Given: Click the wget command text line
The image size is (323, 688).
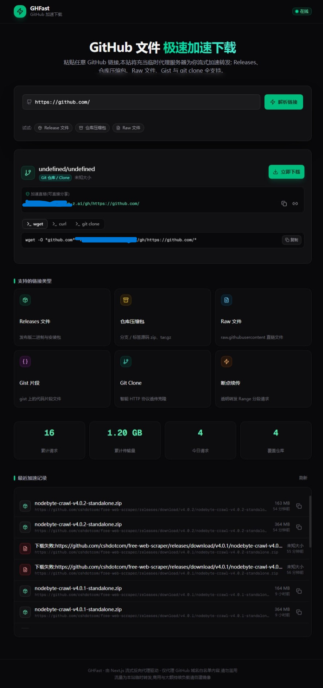Looking at the screenshot, I should coord(111,240).
